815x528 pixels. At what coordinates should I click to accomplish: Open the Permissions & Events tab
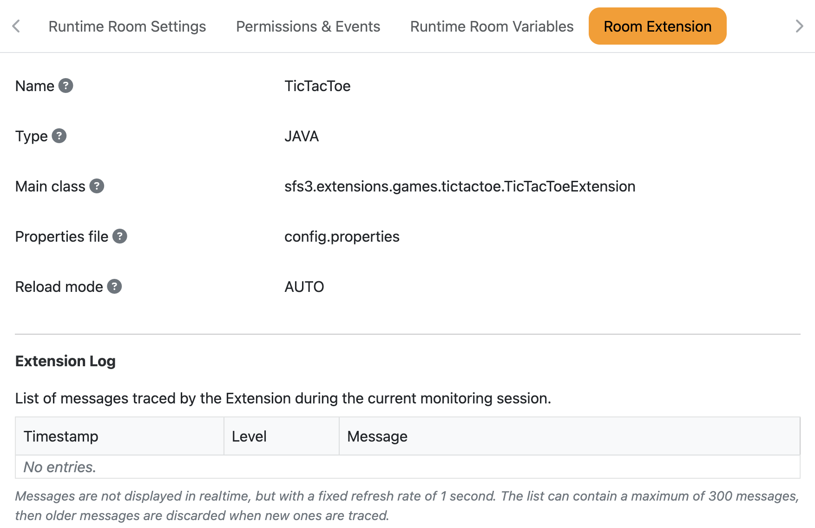[308, 26]
